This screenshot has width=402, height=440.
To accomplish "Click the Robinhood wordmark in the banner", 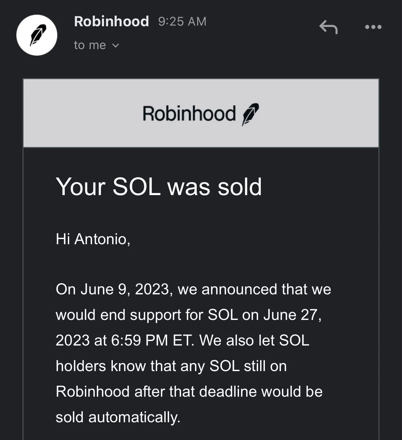I will pyautogui.click(x=189, y=114).
